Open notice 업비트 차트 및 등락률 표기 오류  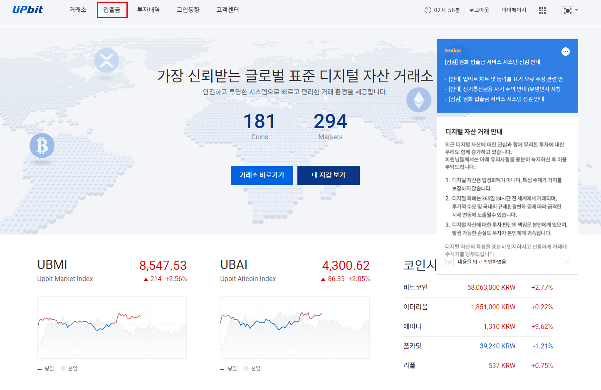click(507, 79)
